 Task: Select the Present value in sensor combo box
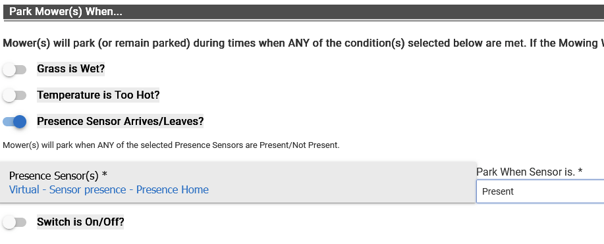tap(498, 191)
